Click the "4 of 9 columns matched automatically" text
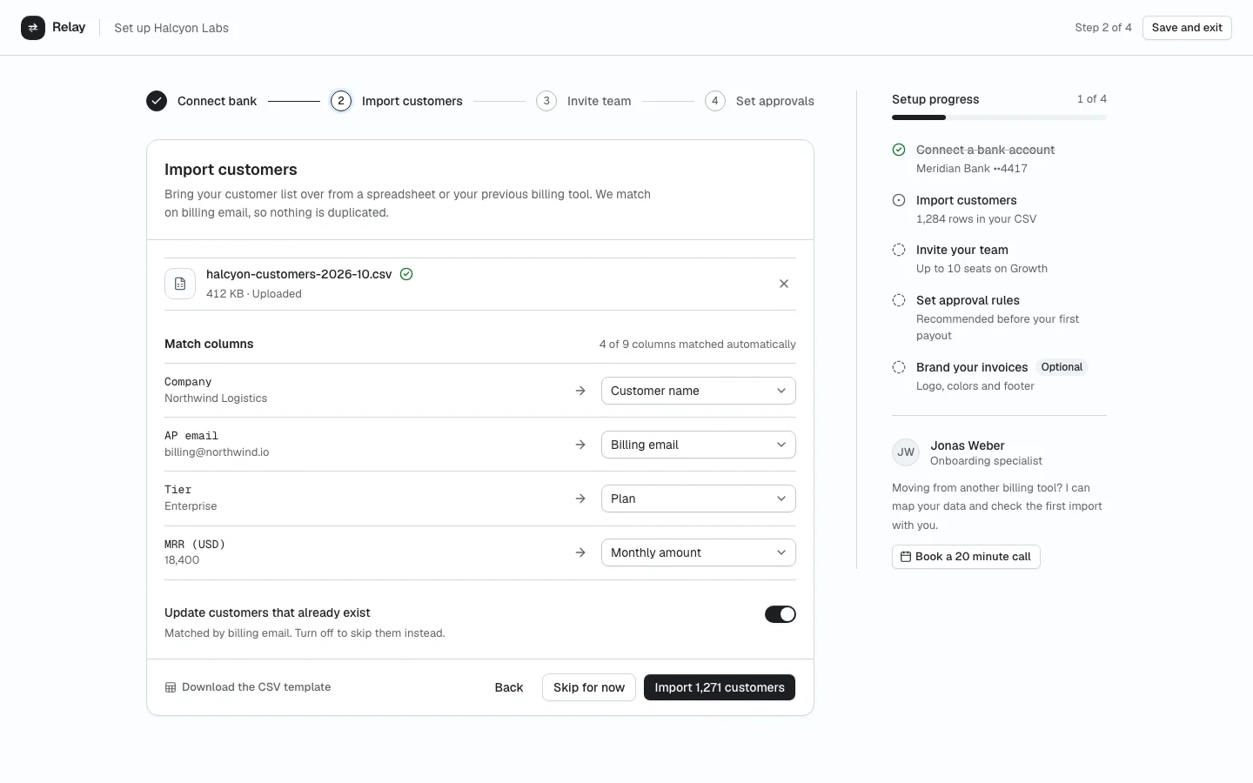This screenshot has height=783, width=1253. (x=698, y=345)
